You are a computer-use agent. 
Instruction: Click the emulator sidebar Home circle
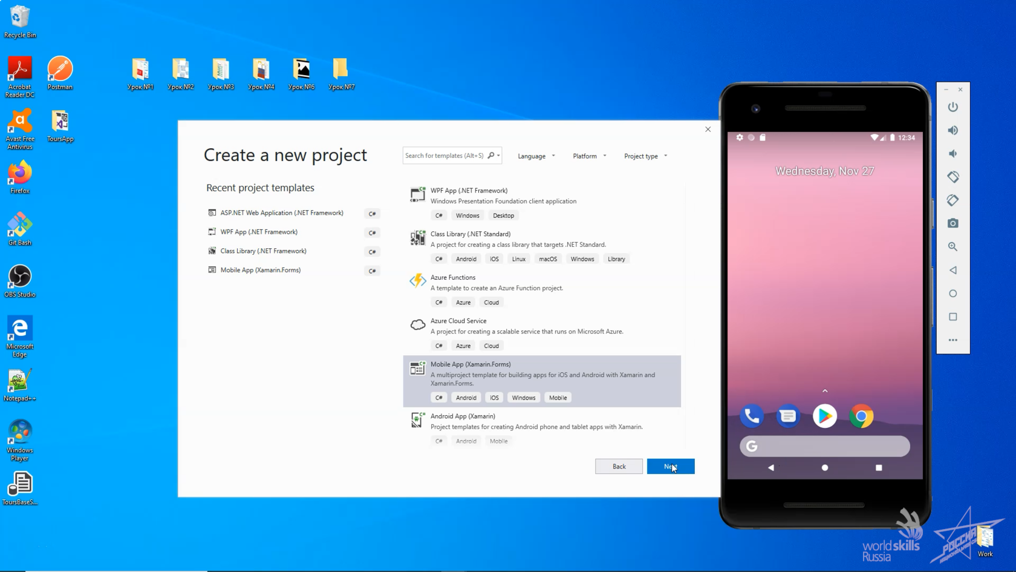[952, 294]
